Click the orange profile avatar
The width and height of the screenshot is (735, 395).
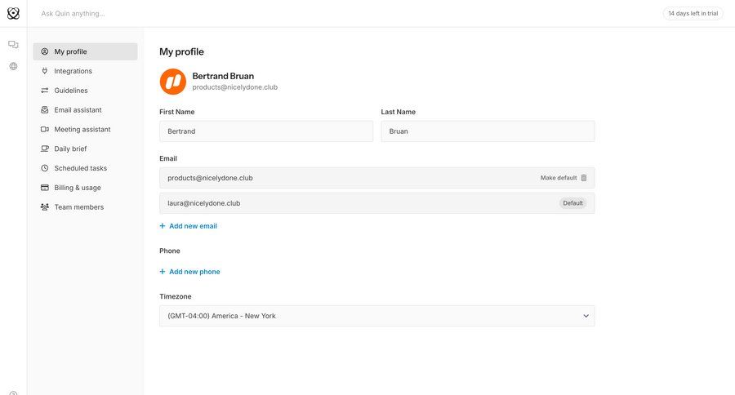(172, 82)
